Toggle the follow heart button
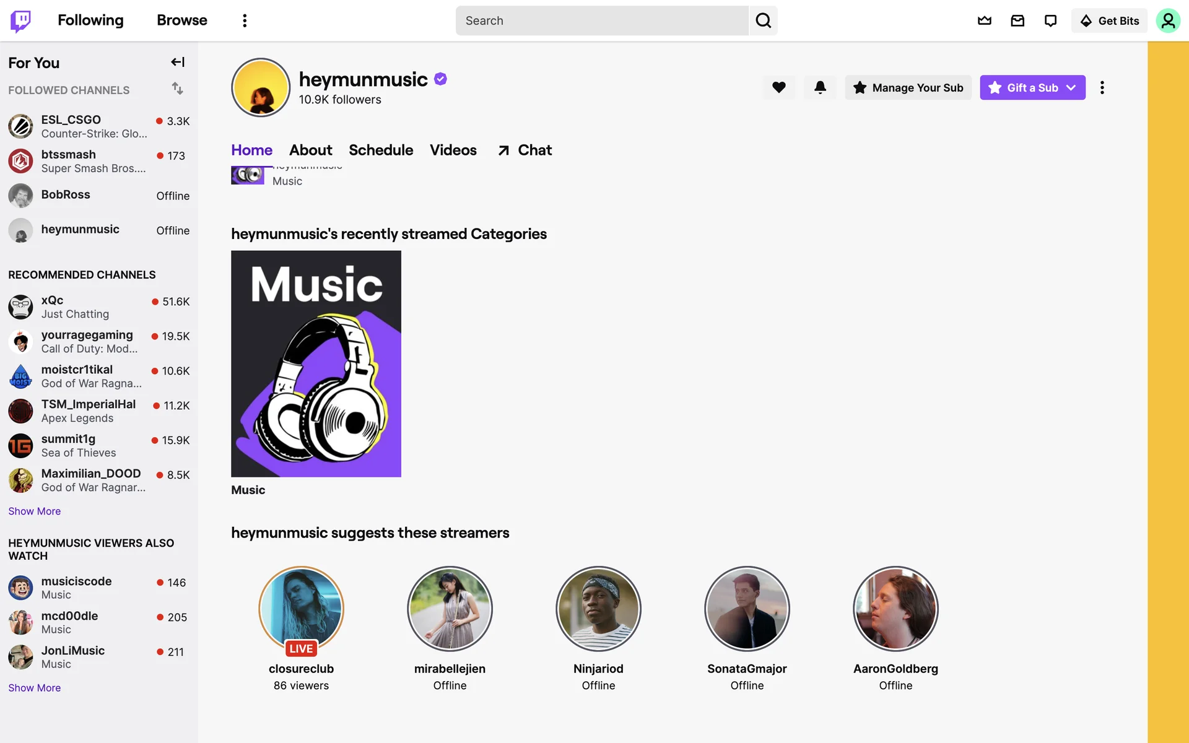The image size is (1189, 743). tap(778, 87)
